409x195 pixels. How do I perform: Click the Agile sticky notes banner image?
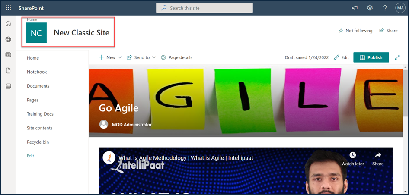point(246,101)
